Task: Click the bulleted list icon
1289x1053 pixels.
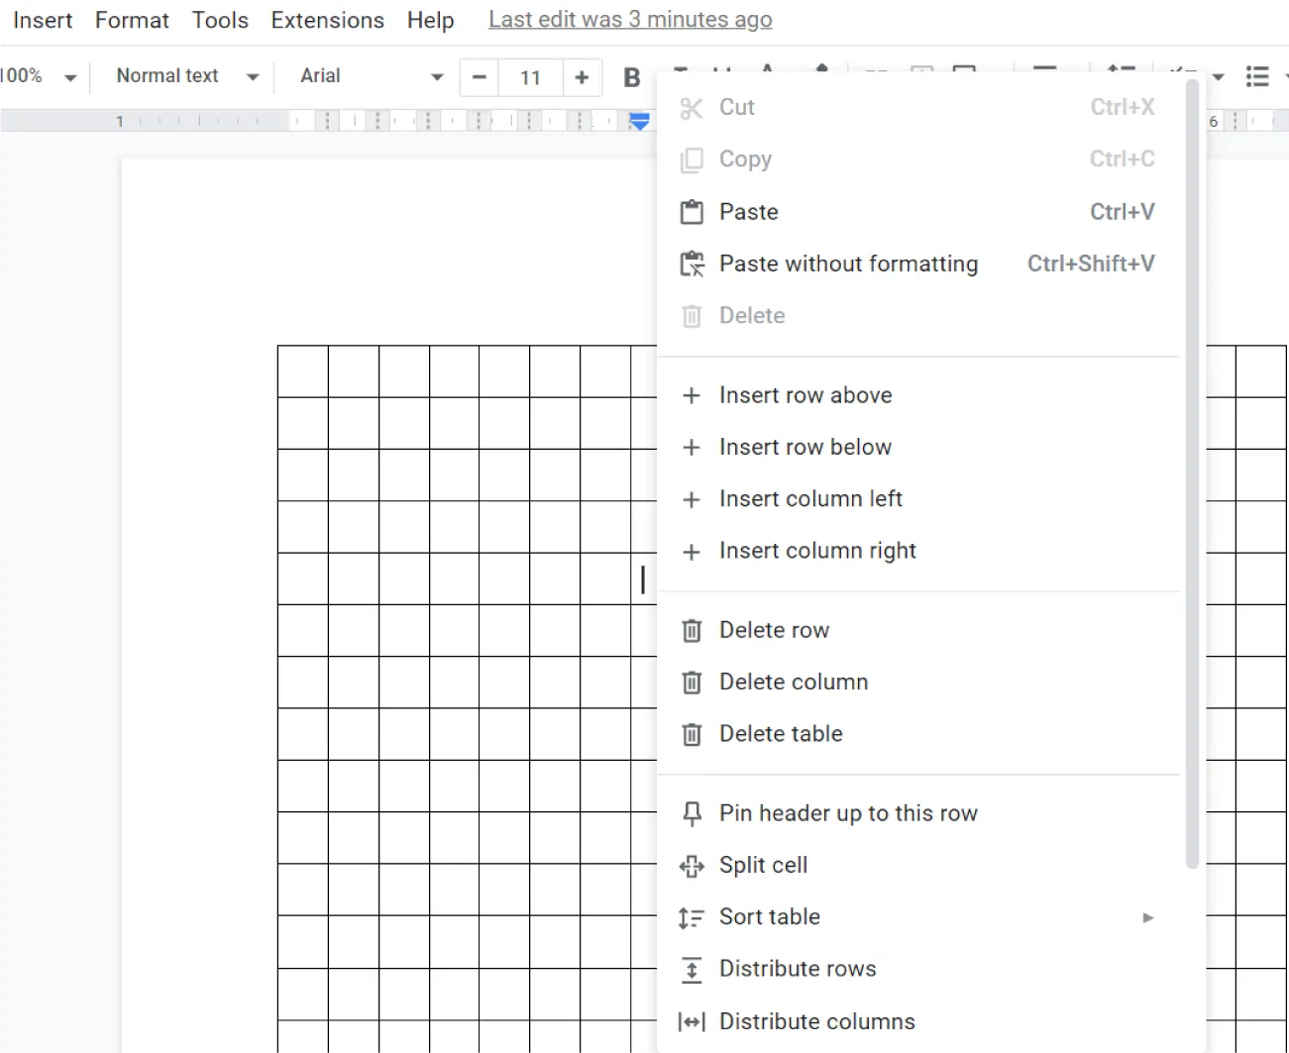Action: (x=1258, y=76)
